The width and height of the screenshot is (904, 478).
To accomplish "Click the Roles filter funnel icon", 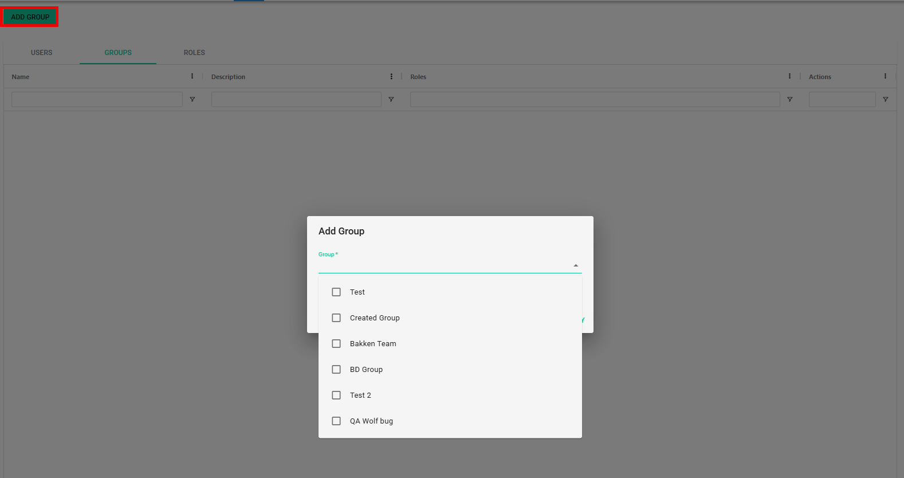I will (789, 100).
